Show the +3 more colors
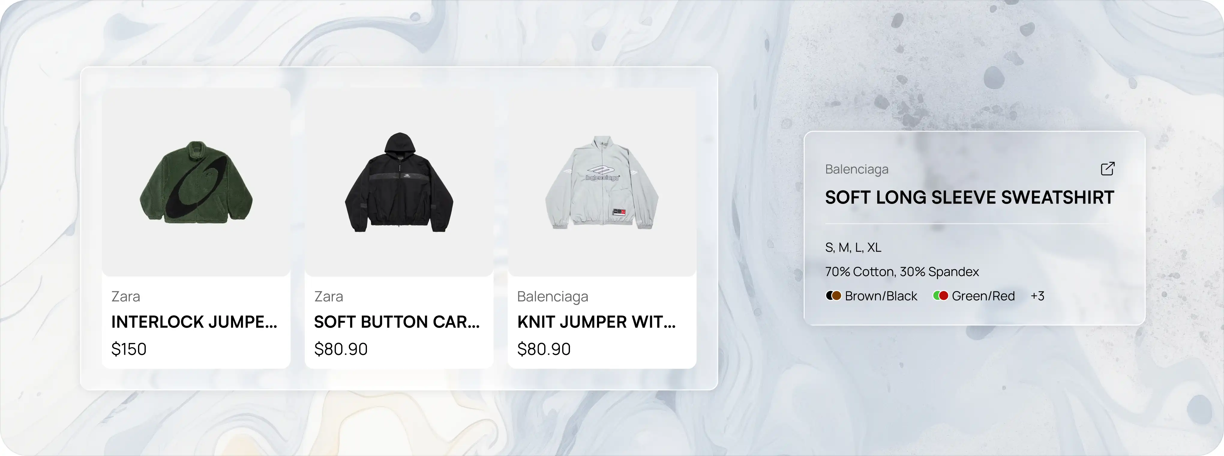Viewport: 1224px width, 456px height. pos(1037,296)
